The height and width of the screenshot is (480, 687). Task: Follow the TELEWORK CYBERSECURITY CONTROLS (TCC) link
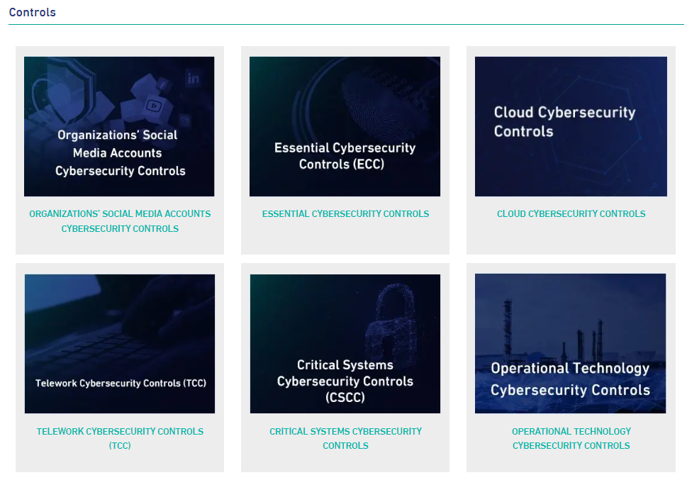(x=120, y=438)
